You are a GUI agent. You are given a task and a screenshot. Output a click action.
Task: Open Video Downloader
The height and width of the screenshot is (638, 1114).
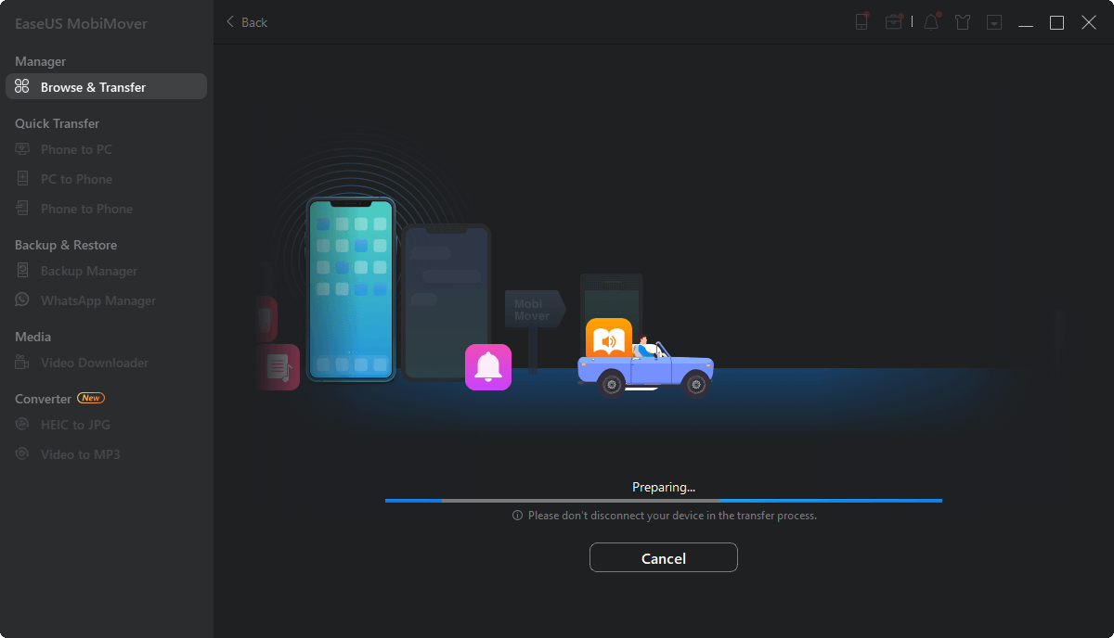(94, 363)
